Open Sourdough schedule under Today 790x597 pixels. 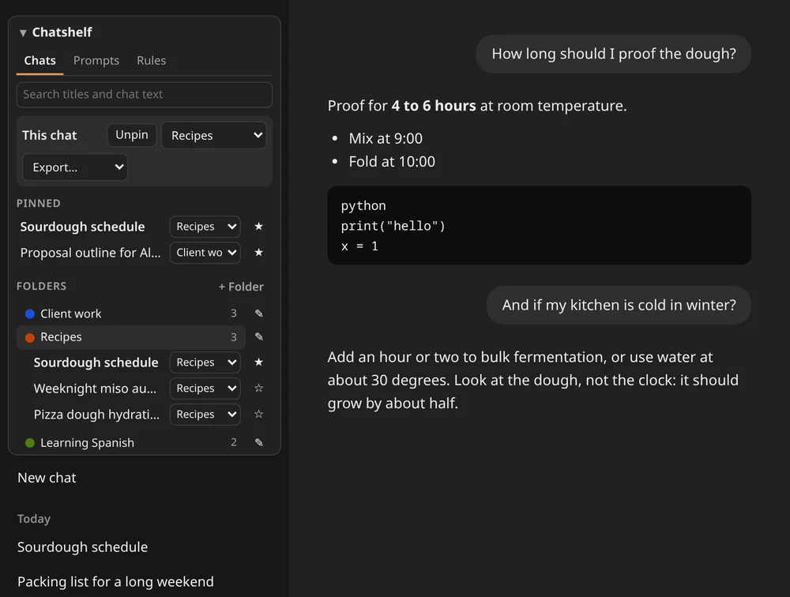coord(83,547)
